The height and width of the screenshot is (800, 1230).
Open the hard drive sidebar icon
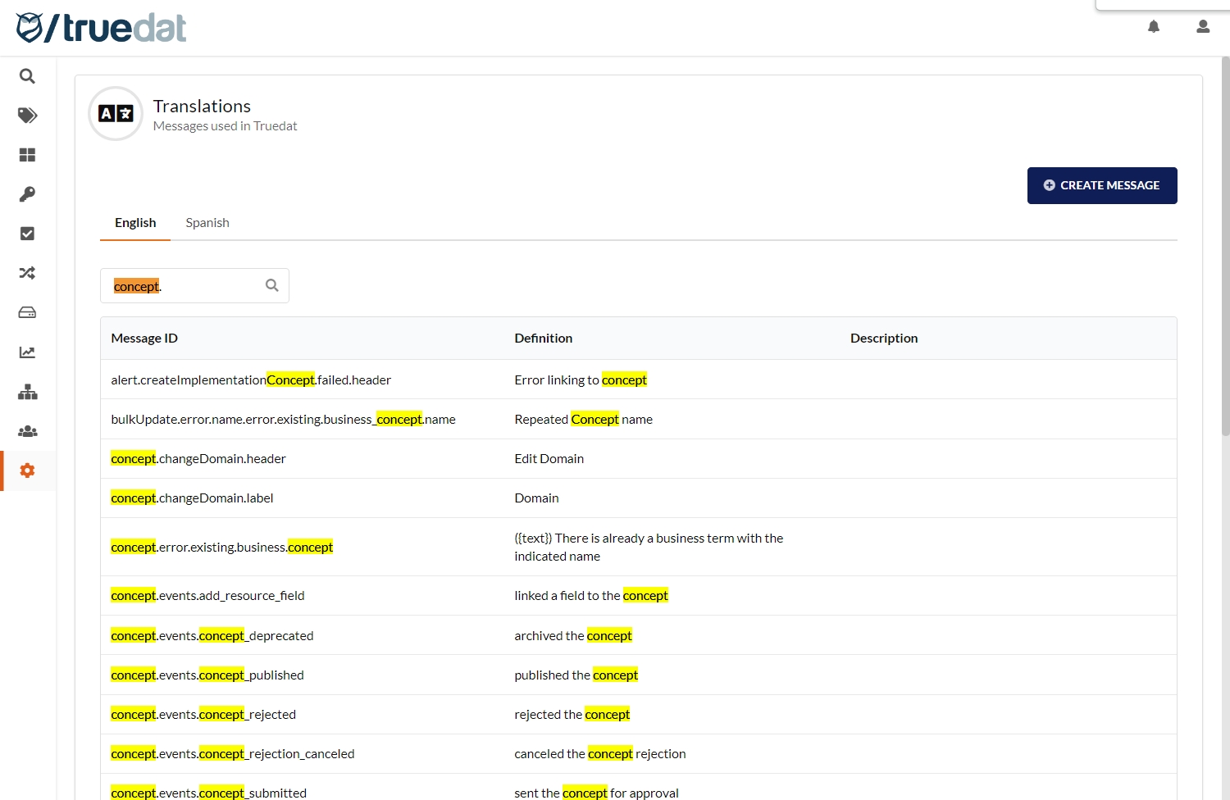point(27,312)
